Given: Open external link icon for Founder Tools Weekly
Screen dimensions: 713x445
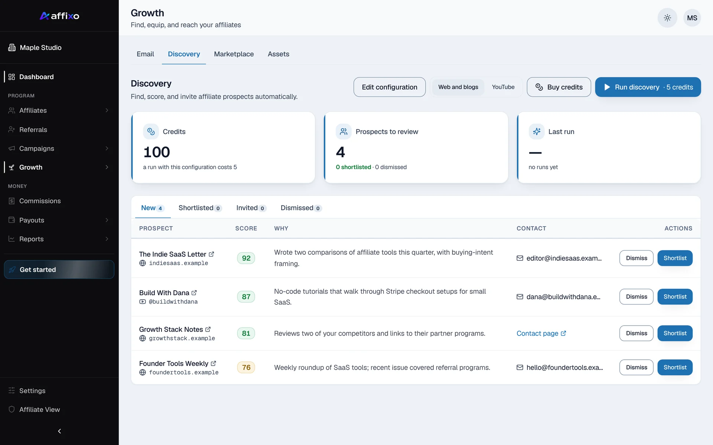Looking at the screenshot, I should coord(213,363).
